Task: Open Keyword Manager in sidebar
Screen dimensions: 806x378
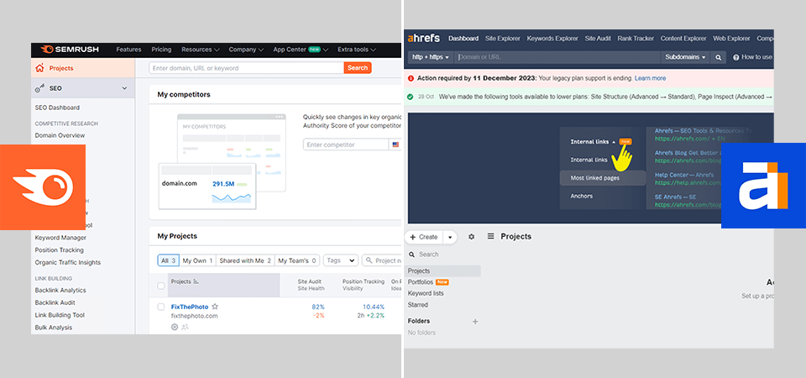Action: click(x=60, y=238)
